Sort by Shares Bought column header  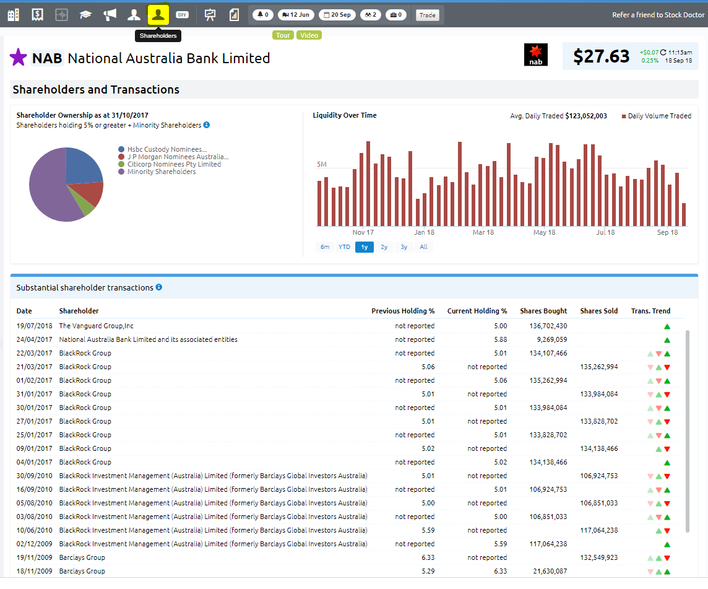(x=543, y=311)
